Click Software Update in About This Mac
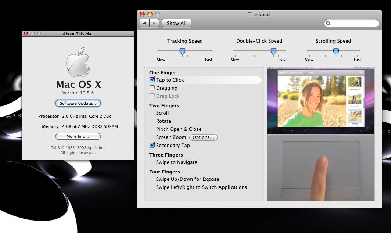 (78, 103)
